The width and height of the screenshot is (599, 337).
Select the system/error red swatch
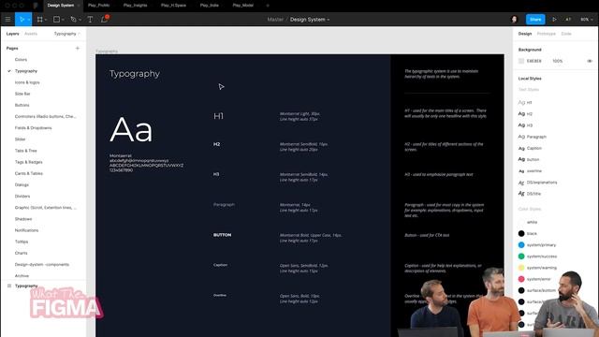[x=521, y=279]
